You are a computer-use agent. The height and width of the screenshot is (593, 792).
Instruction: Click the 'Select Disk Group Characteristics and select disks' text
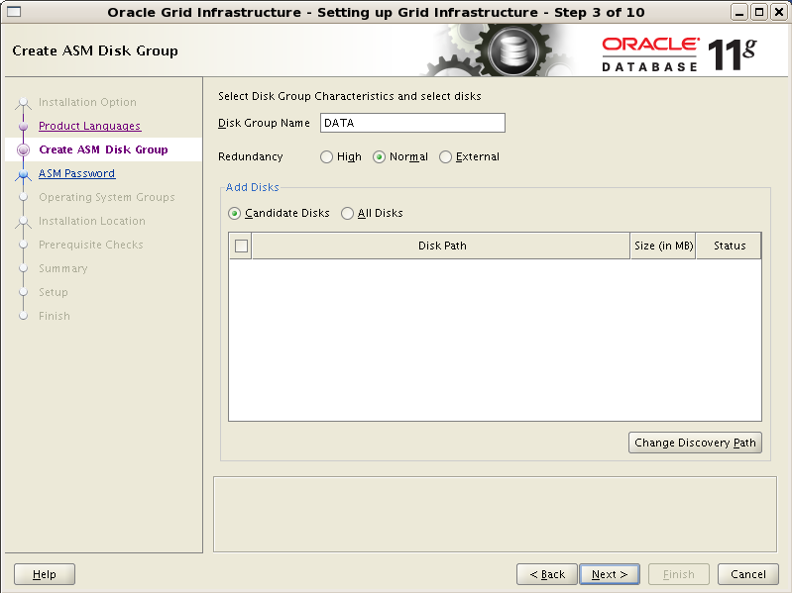pos(350,96)
